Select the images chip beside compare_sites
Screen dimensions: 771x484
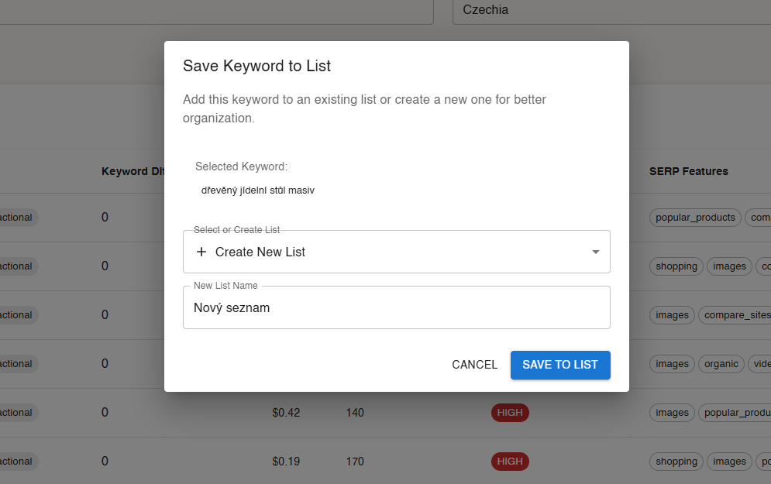click(671, 315)
